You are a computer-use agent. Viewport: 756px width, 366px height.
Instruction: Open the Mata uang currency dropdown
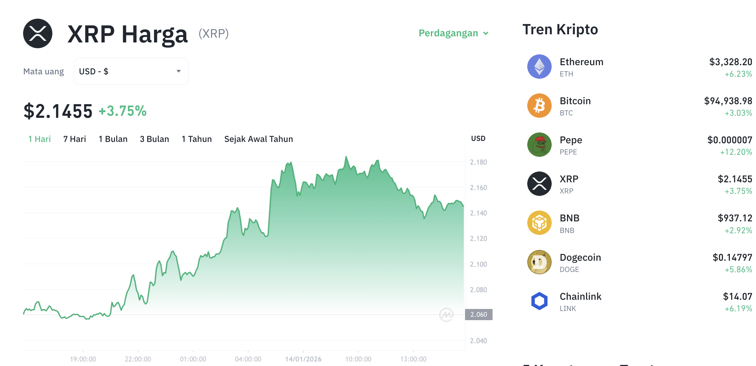(131, 71)
